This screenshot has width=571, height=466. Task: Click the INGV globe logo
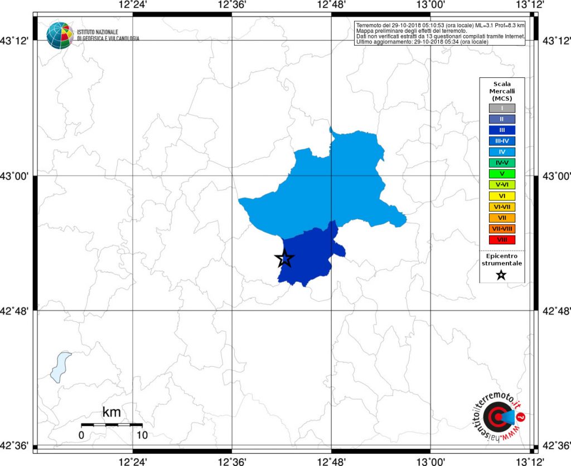click(60, 35)
